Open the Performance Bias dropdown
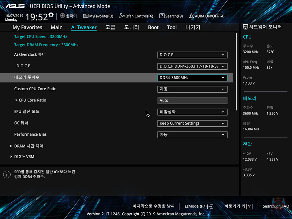 (192, 135)
